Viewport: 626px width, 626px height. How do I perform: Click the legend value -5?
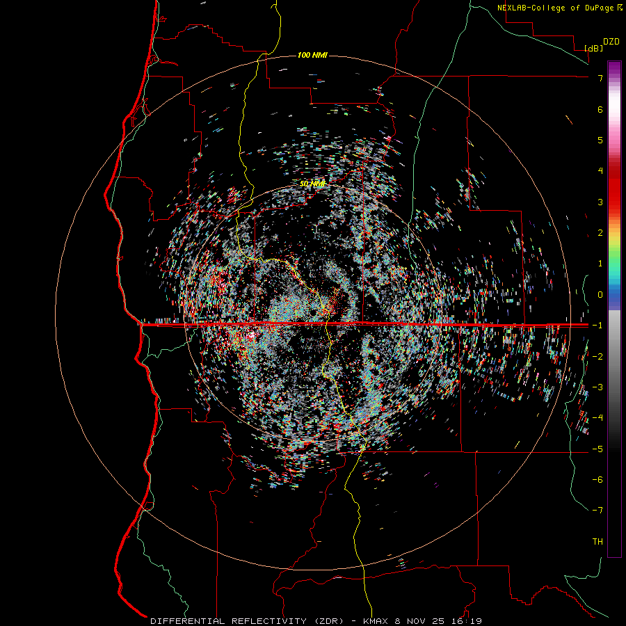coord(597,449)
